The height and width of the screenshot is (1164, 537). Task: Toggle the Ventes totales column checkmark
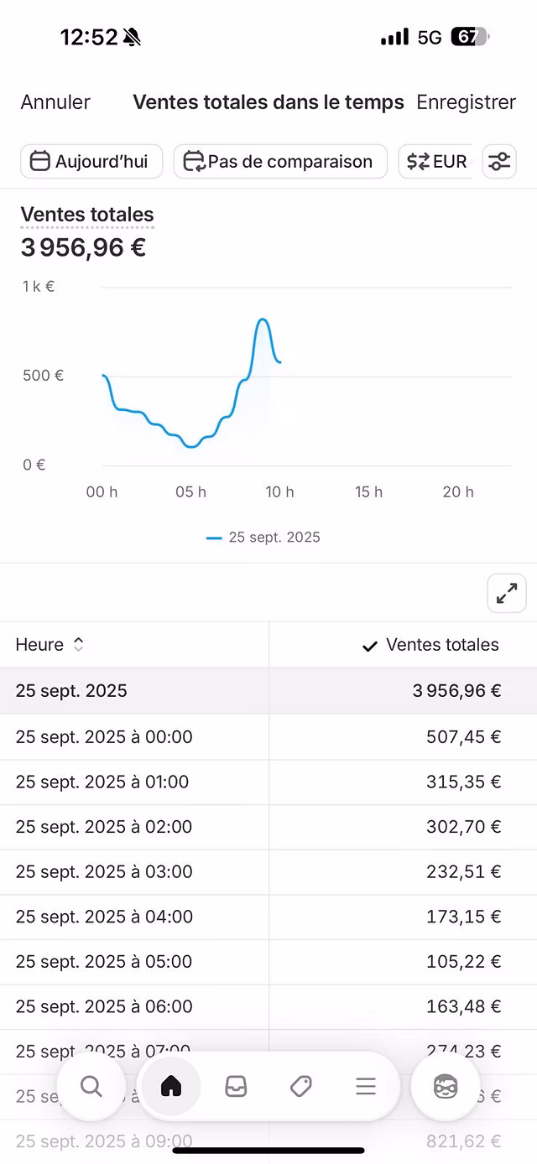point(368,645)
